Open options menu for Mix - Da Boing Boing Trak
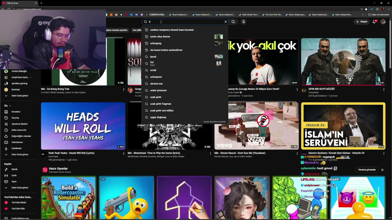Screen dimensions: 392x220 pos(124,90)
